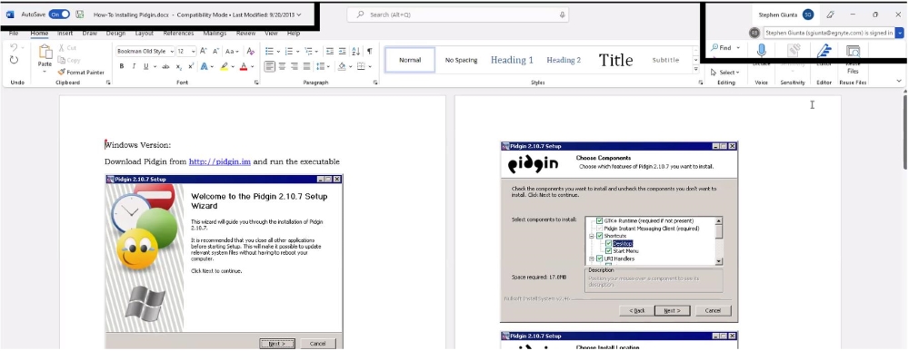Click the Bold formatting icon
The height and width of the screenshot is (351, 909).
[x=122, y=66]
